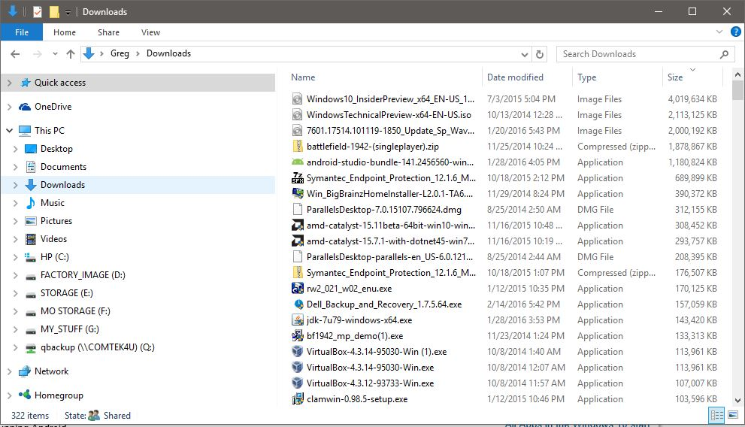Click the battlefield-1942 zip file icon

click(x=298, y=147)
